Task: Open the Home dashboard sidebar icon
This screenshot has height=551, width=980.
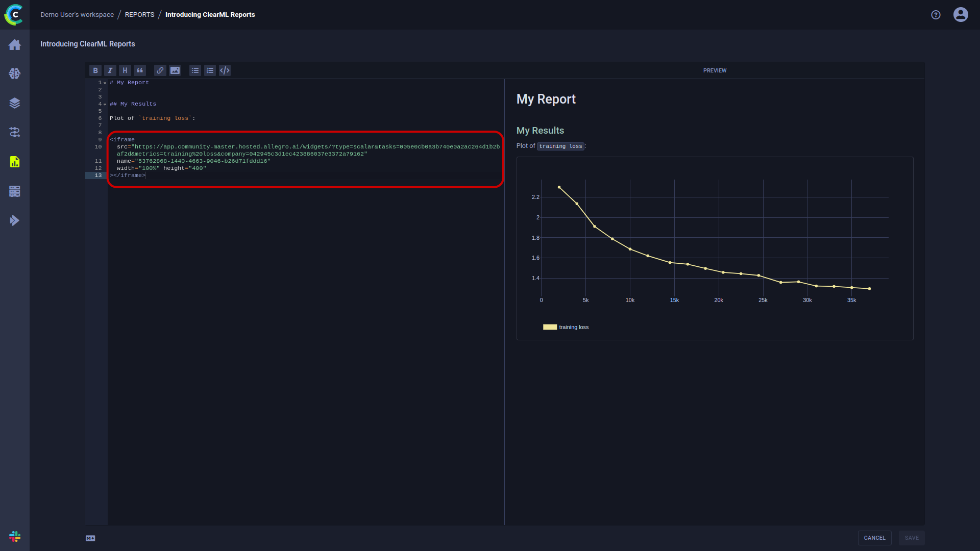Action: 15,45
